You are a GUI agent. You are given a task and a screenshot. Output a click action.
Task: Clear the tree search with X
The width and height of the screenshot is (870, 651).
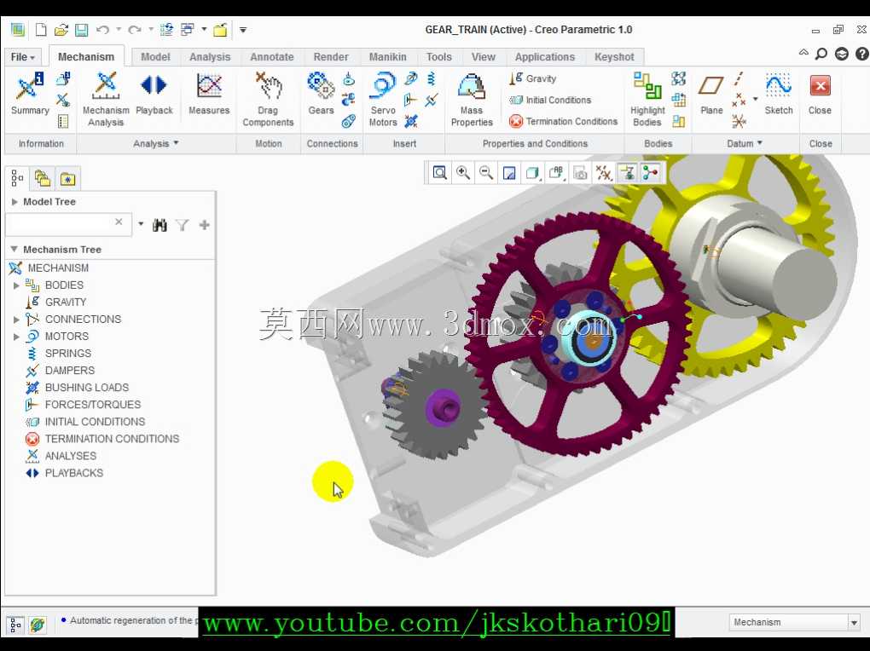(x=119, y=222)
